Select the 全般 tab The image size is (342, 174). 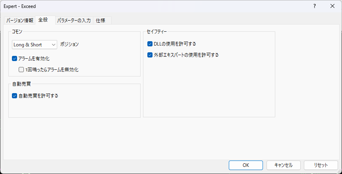[x=45, y=20]
